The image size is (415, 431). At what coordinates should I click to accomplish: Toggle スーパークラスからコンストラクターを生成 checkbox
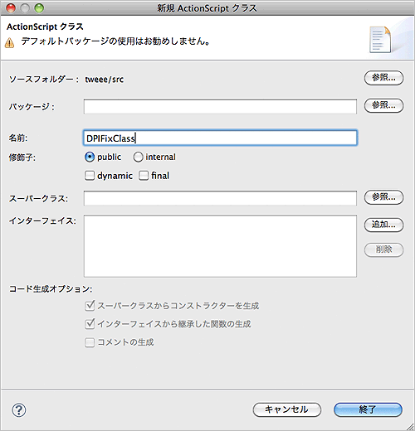90,306
